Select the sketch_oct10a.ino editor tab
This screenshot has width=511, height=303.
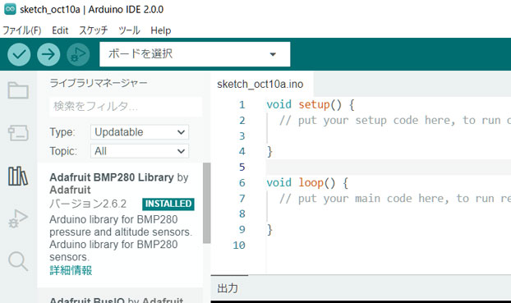260,85
